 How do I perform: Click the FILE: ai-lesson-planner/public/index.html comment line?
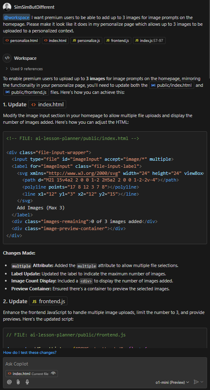pyautogui.click(x=72, y=139)
